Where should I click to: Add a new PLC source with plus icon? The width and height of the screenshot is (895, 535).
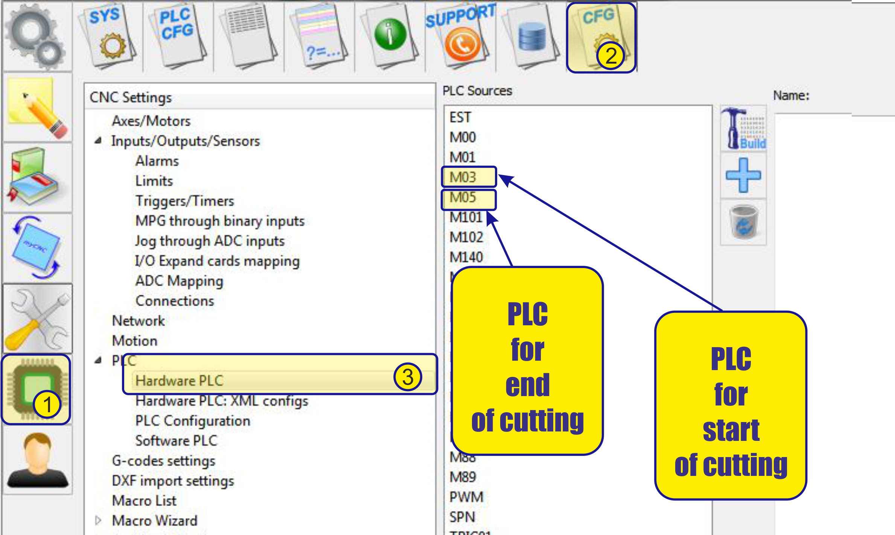(743, 175)
